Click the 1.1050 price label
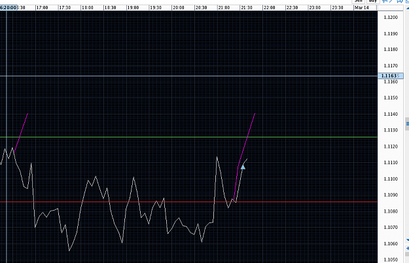Screen dimensions: 409x263 (391, 260)
